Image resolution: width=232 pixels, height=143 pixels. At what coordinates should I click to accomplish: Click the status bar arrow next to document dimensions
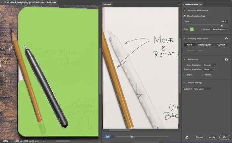pos(43,141)
